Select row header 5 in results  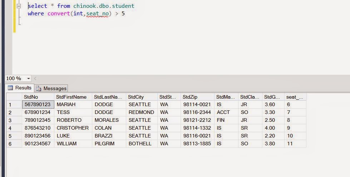pos(14,136)
